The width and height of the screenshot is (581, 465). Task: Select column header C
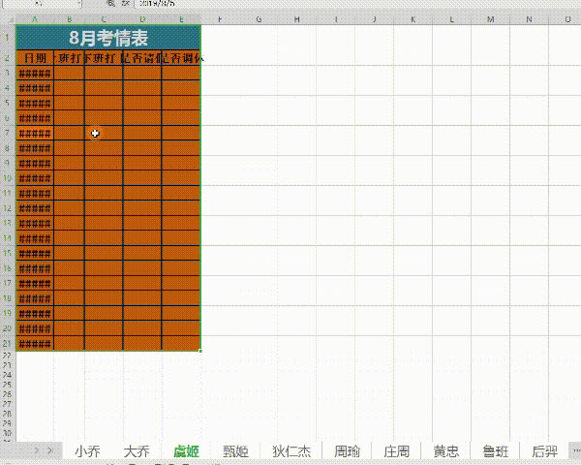[104, 19]
